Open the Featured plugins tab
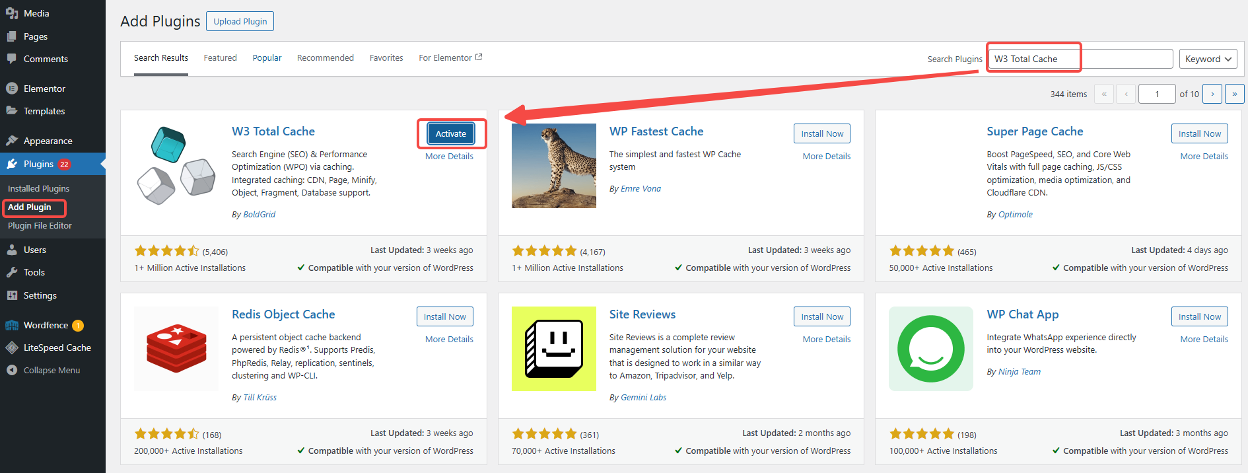Image resolution: width=1248 pixels, height=473 pixels. tap(220, 58)
